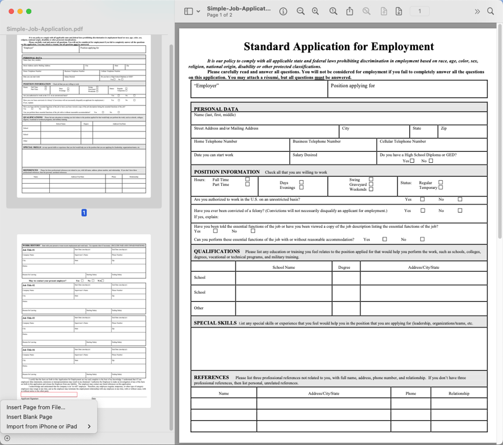Toggle the sidebar view button
This screenshot has width=503, height=445.
(188, 11)
